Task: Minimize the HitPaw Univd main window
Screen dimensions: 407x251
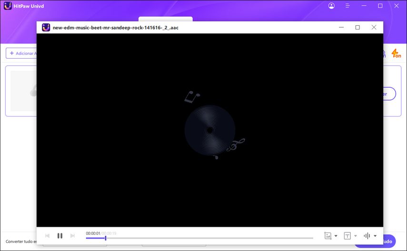Action: tap(364, 6)
